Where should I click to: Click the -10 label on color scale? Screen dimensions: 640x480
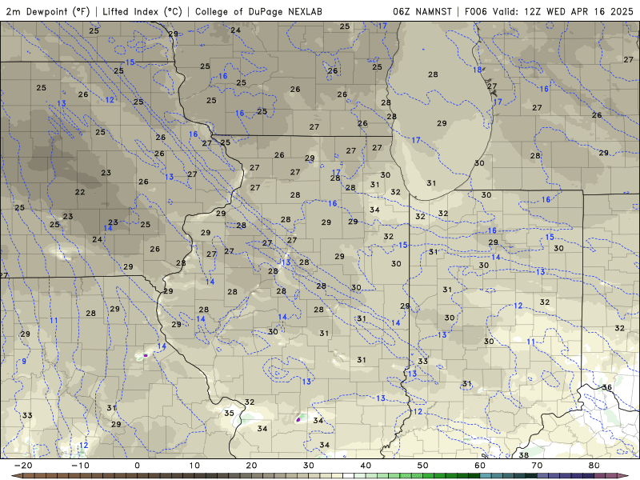80,466
